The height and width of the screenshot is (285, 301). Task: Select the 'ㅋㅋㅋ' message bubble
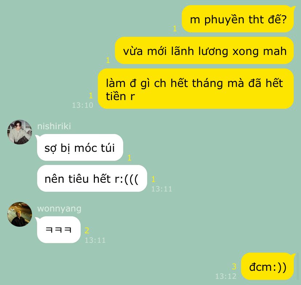[58, 230]
